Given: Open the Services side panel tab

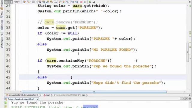Looking at the screenshot, I should (2, 25).
